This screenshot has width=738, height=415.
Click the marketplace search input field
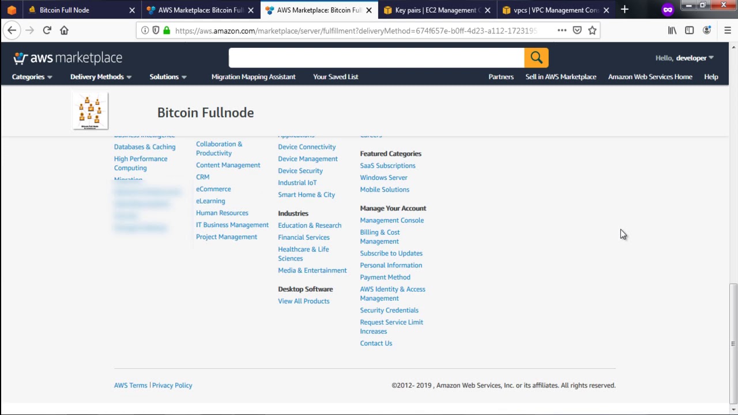click(x=376, y=58)
